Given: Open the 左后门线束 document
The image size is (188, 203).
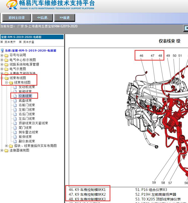Looking at the screenshot, I should point(27,119).
